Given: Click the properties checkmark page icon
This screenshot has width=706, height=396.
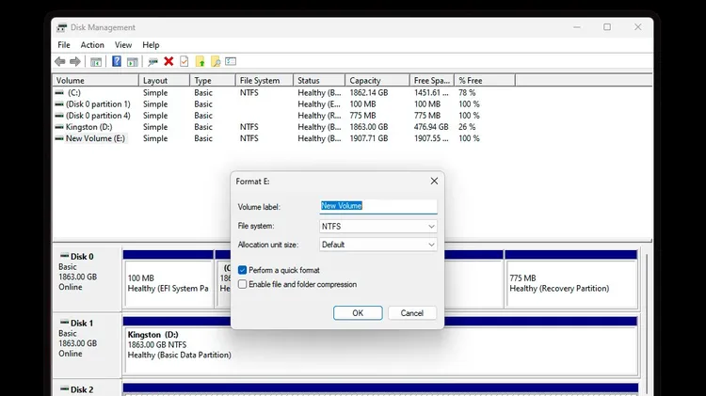Looking at the screenshot, I should (185, 61).
